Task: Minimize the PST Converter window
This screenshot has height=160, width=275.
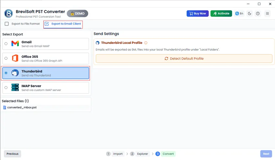Action: click(248, 4)
